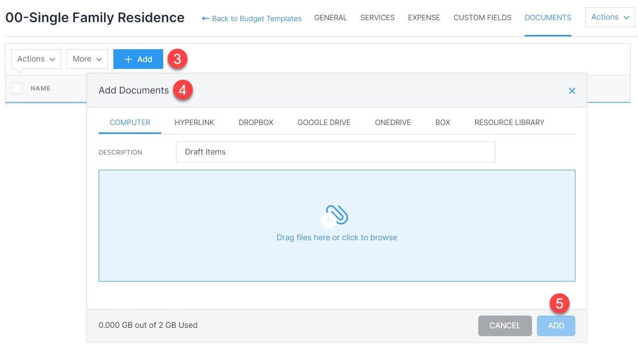Pick the ONEDRIVE tab

point(393,123)
